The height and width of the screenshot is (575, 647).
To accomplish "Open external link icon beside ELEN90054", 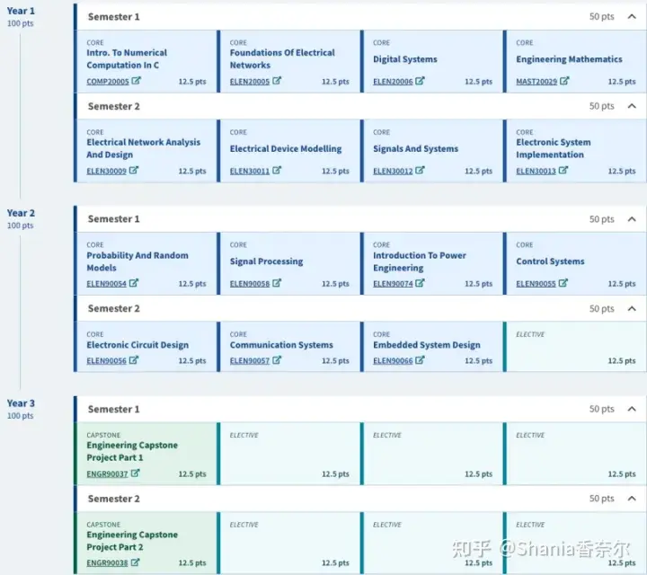I will tap(134, 283).
